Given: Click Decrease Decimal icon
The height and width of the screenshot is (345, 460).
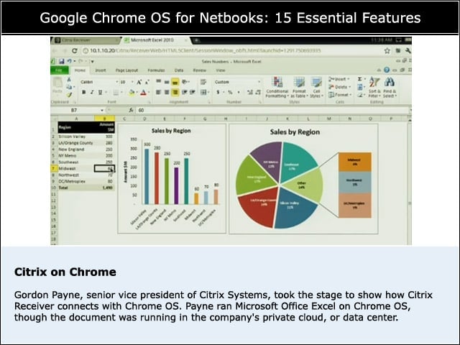Looking at the screenshot, I should pos(258,92).
